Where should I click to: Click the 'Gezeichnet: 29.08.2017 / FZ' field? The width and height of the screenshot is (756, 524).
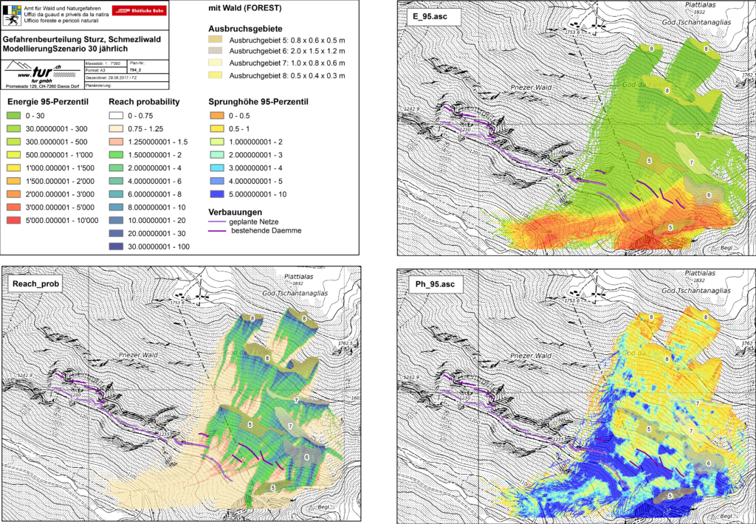pos(111,77)
